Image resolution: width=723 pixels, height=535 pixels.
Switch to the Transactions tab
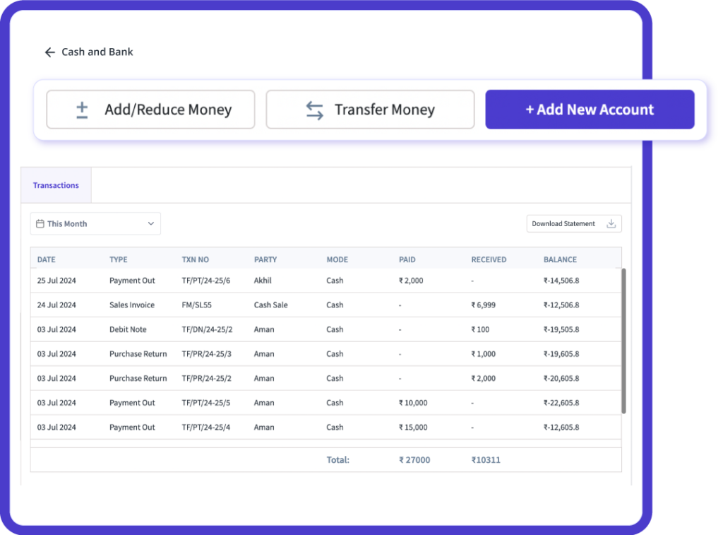(56, 184)
